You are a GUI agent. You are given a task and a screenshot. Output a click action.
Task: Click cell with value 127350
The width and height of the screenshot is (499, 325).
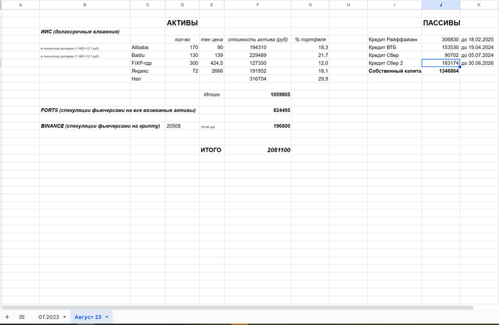tap(258, 63)
